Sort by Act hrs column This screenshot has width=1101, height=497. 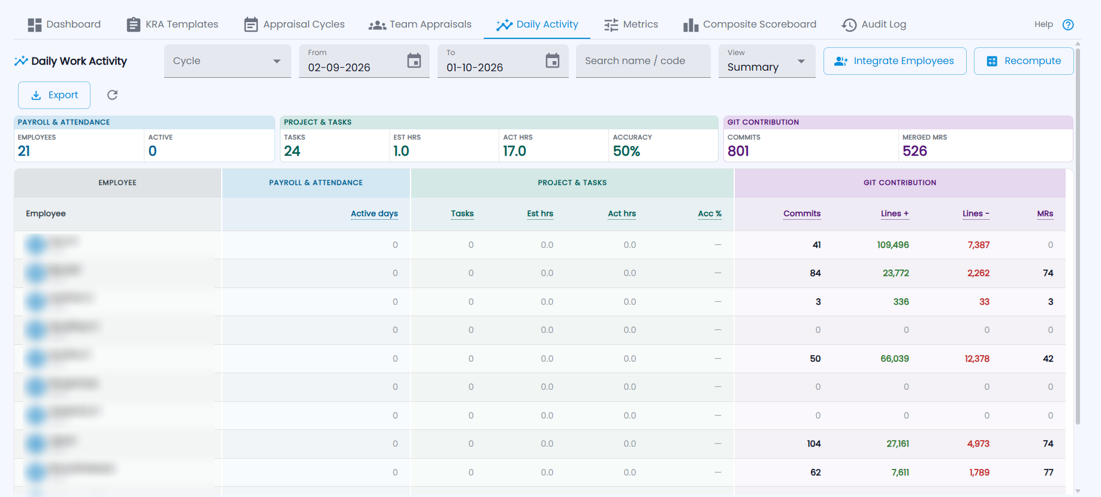(622, 214)
